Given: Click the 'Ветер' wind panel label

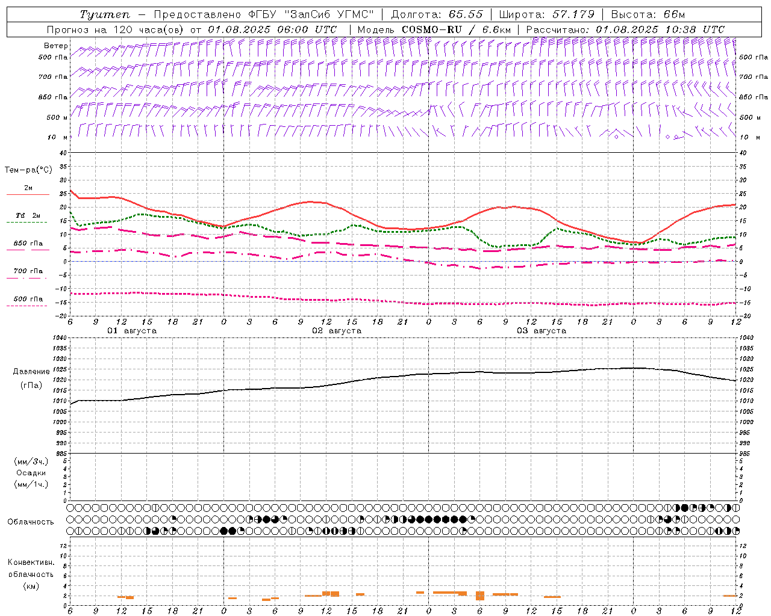Looking at the screenshot, I should (55, 46).
